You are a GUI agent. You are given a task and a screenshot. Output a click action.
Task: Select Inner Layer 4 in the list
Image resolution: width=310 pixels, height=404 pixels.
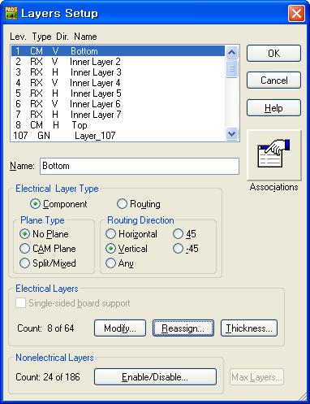pos(118,83)
